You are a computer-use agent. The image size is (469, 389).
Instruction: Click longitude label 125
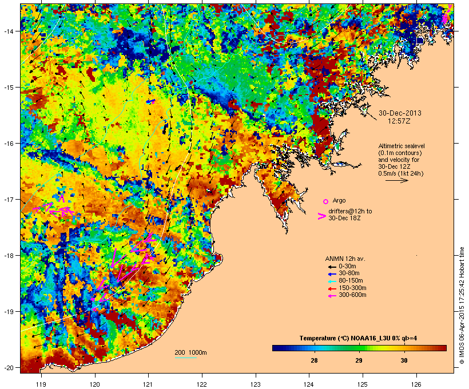coord(363,384)
